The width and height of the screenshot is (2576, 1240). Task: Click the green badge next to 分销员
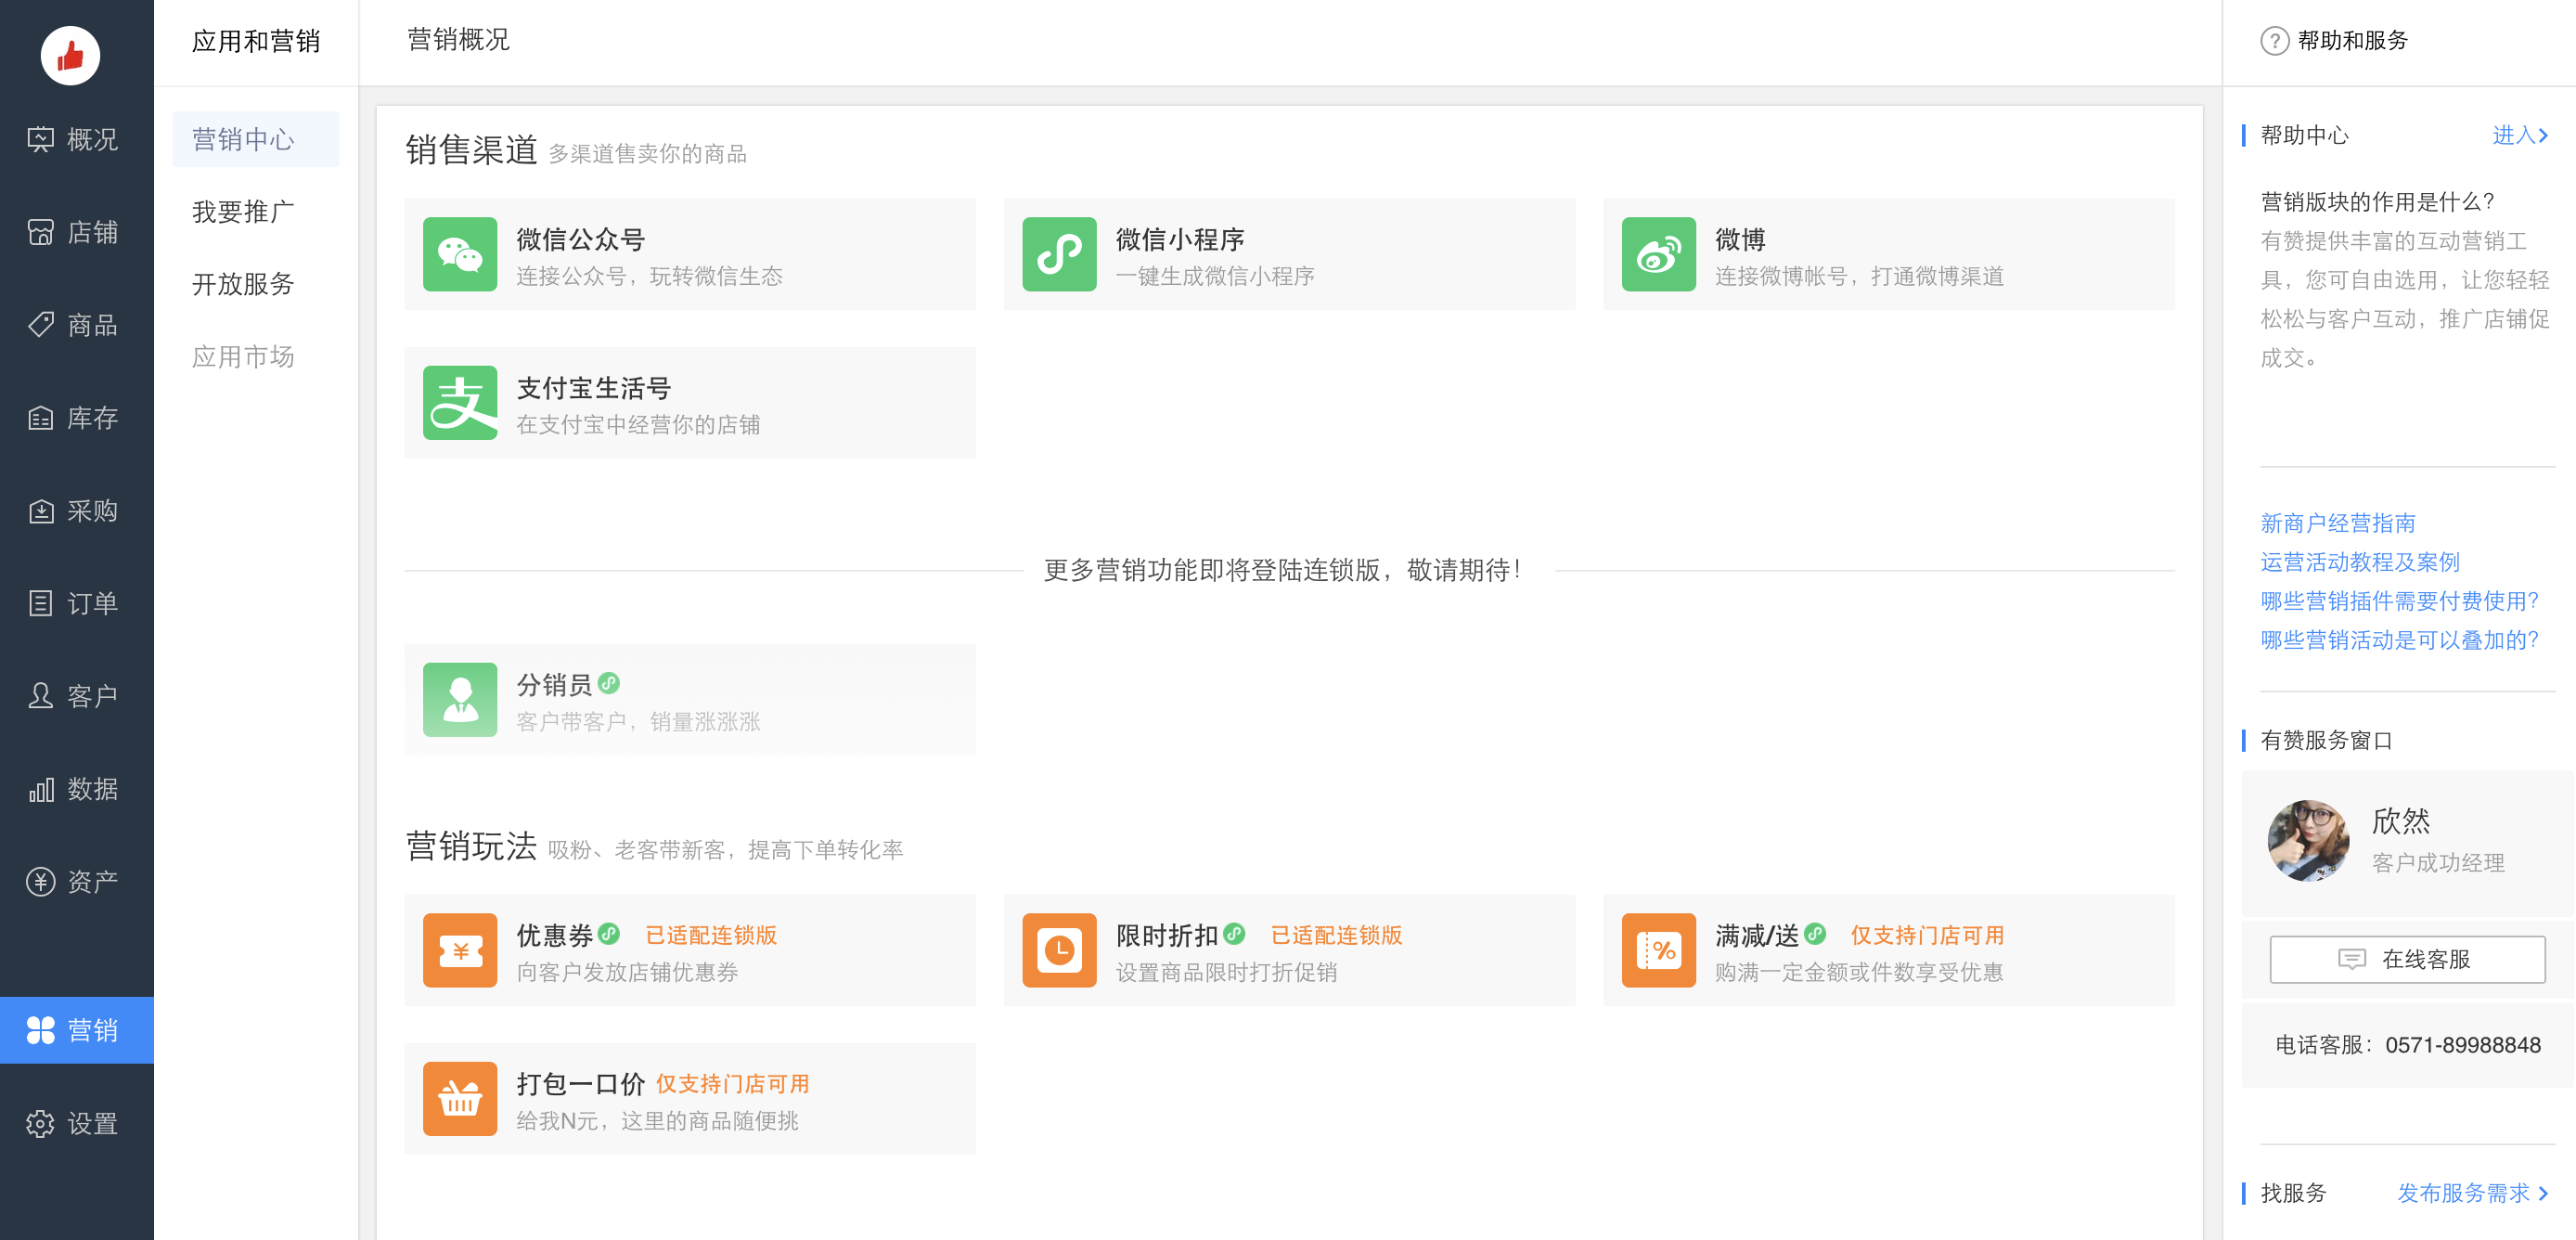608,683
